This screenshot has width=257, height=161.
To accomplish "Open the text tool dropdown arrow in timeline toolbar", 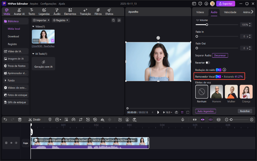I will [x=60, y=119].
